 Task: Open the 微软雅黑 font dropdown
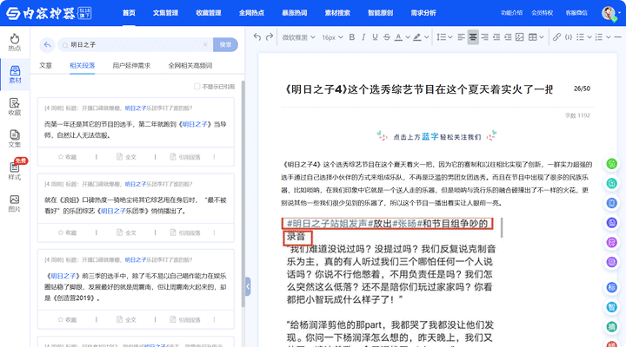tap(298, 36)
